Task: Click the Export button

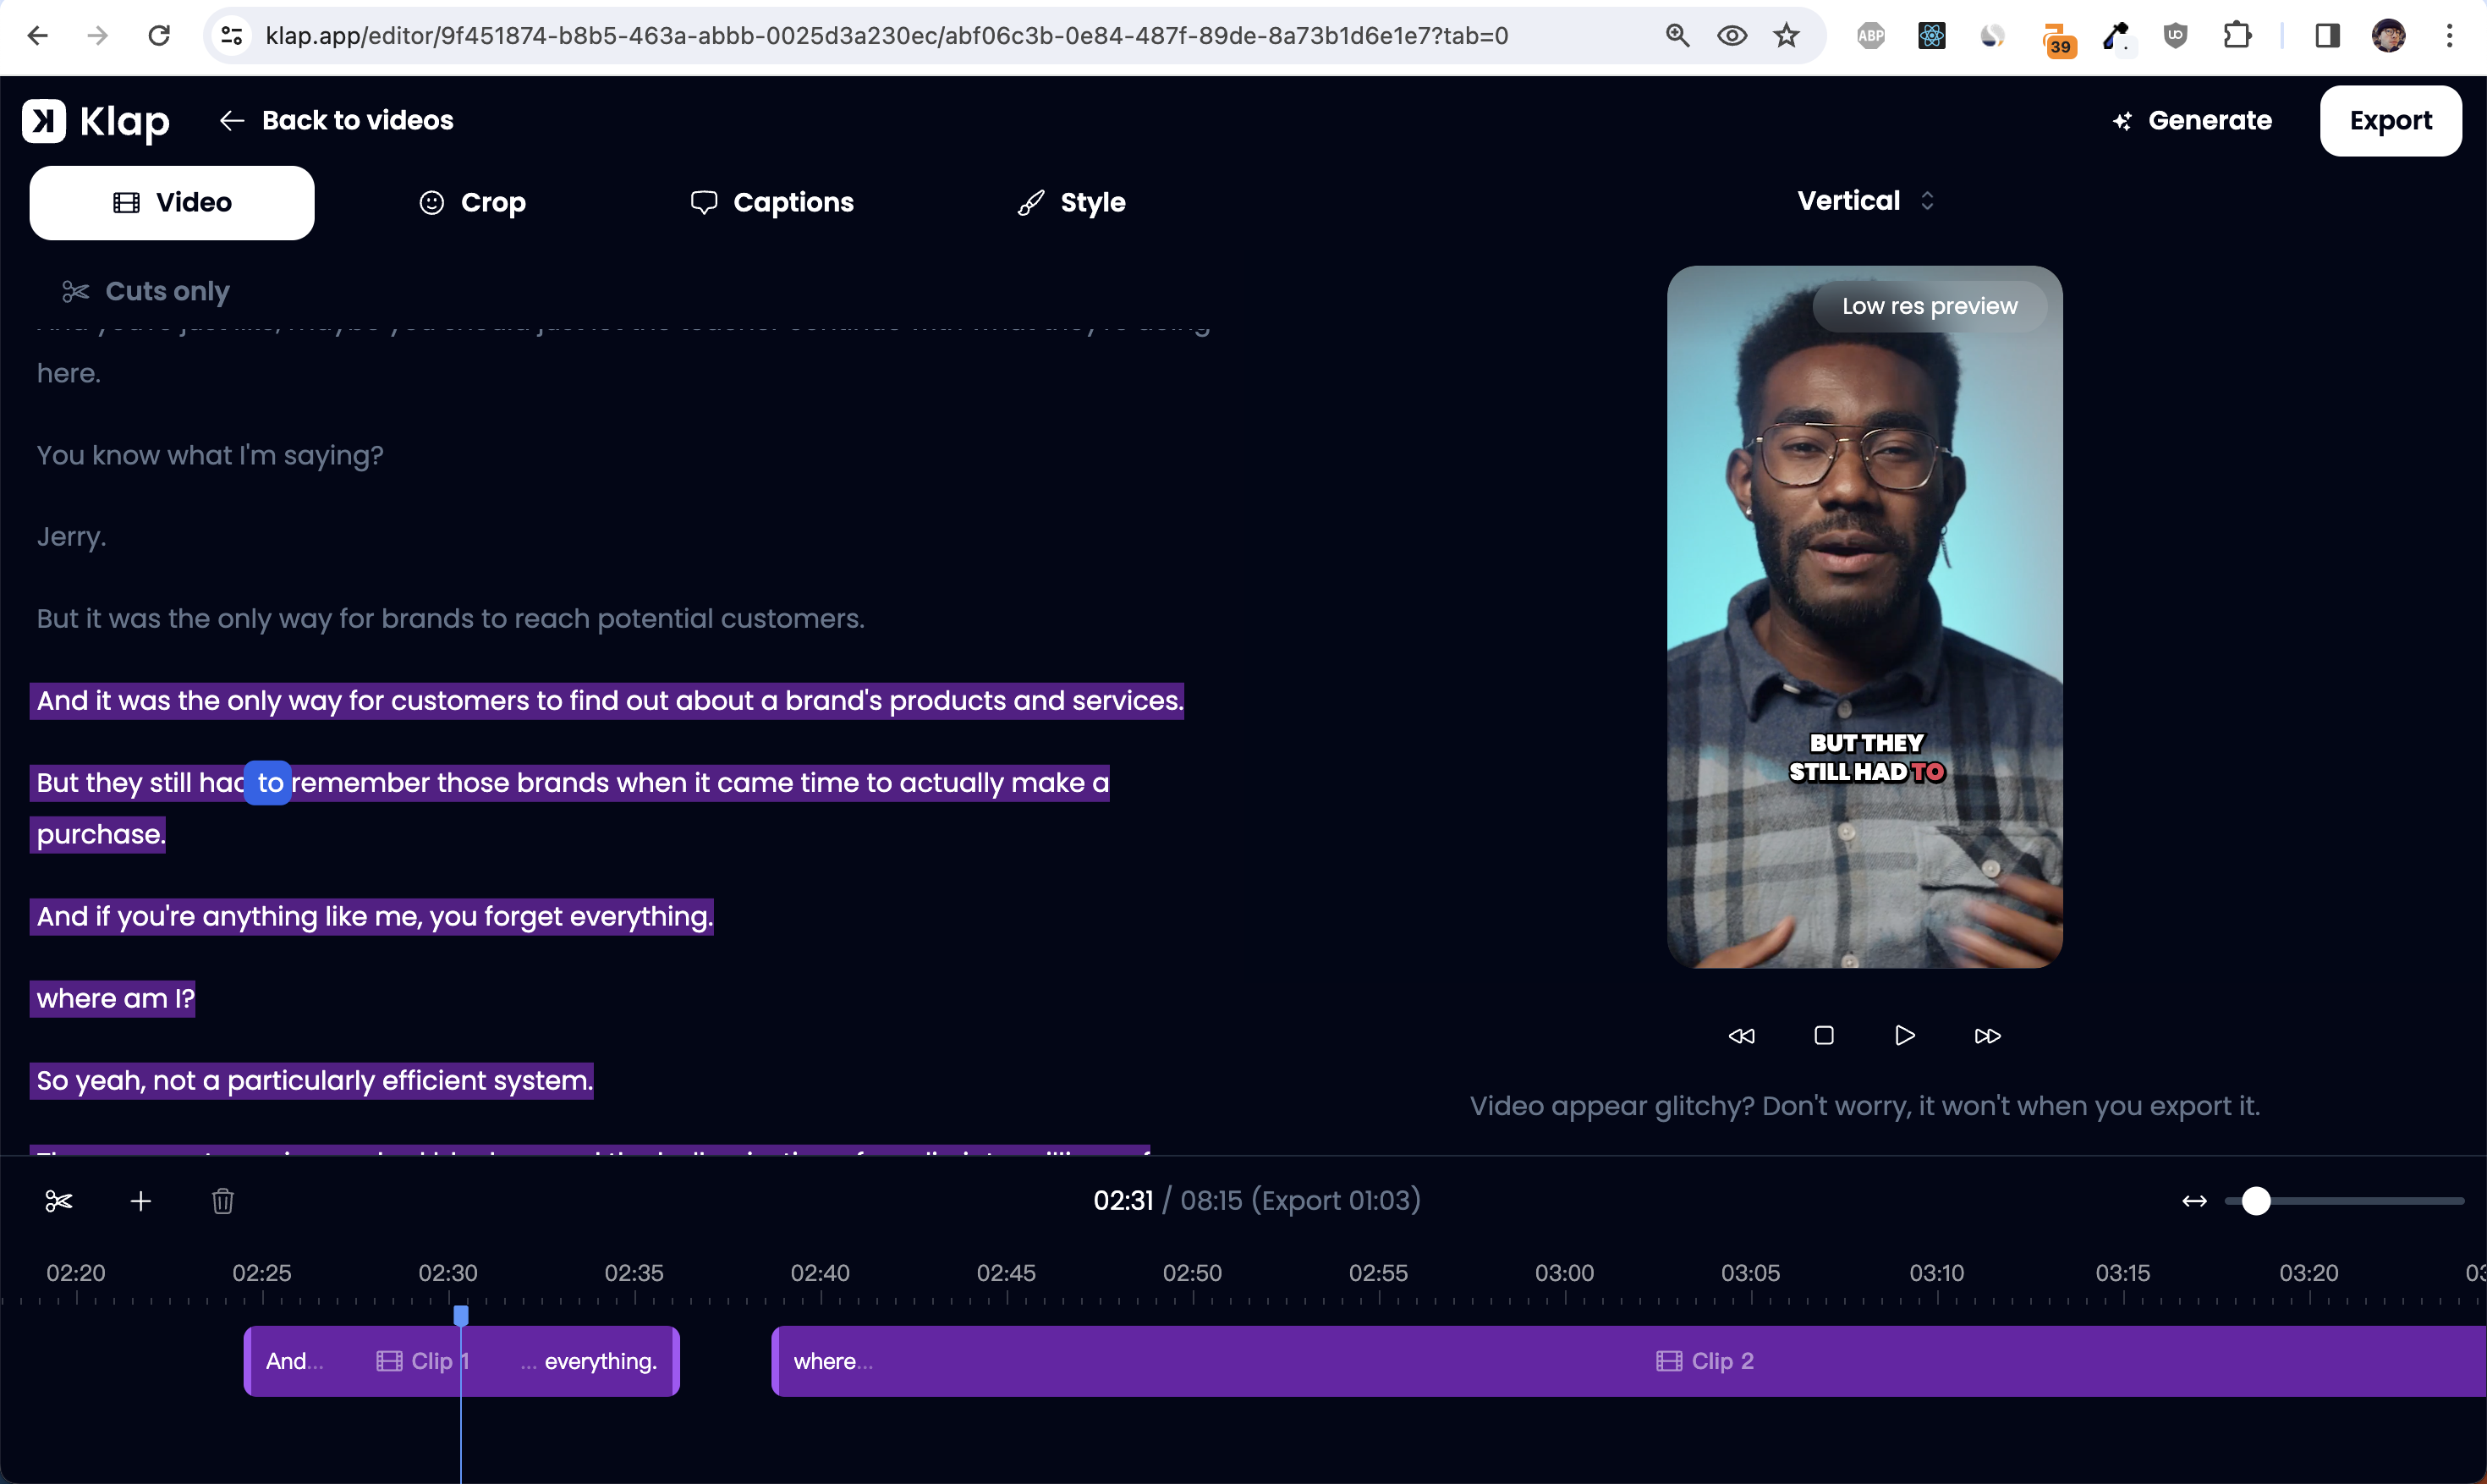Action: (x=2390, y=121)
